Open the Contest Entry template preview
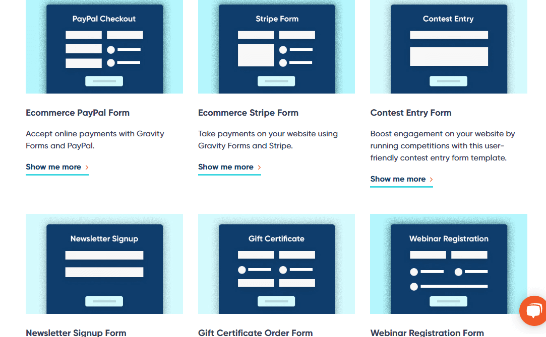 coord(448,47)
